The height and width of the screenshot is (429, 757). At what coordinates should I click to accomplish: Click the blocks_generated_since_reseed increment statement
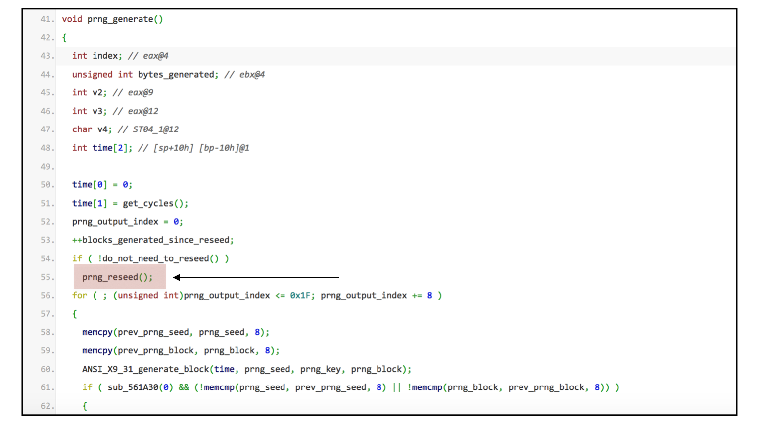click(152, 240)
